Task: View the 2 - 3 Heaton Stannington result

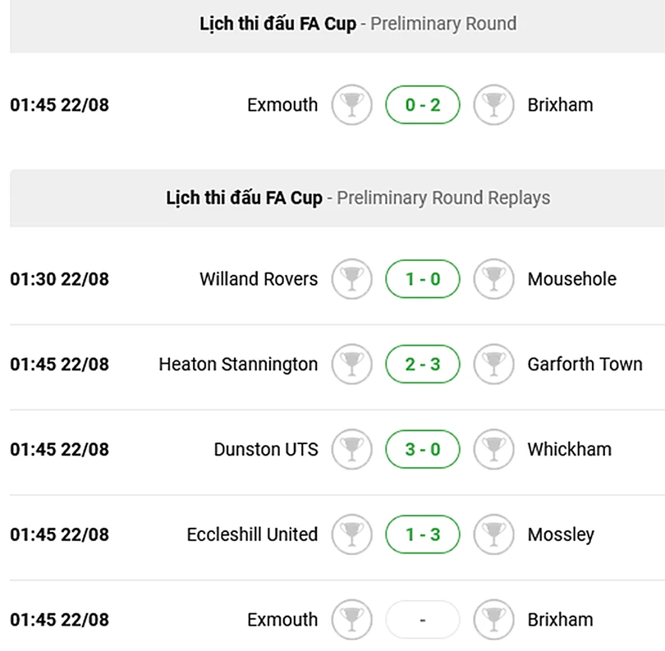Action: coord(423,364)
